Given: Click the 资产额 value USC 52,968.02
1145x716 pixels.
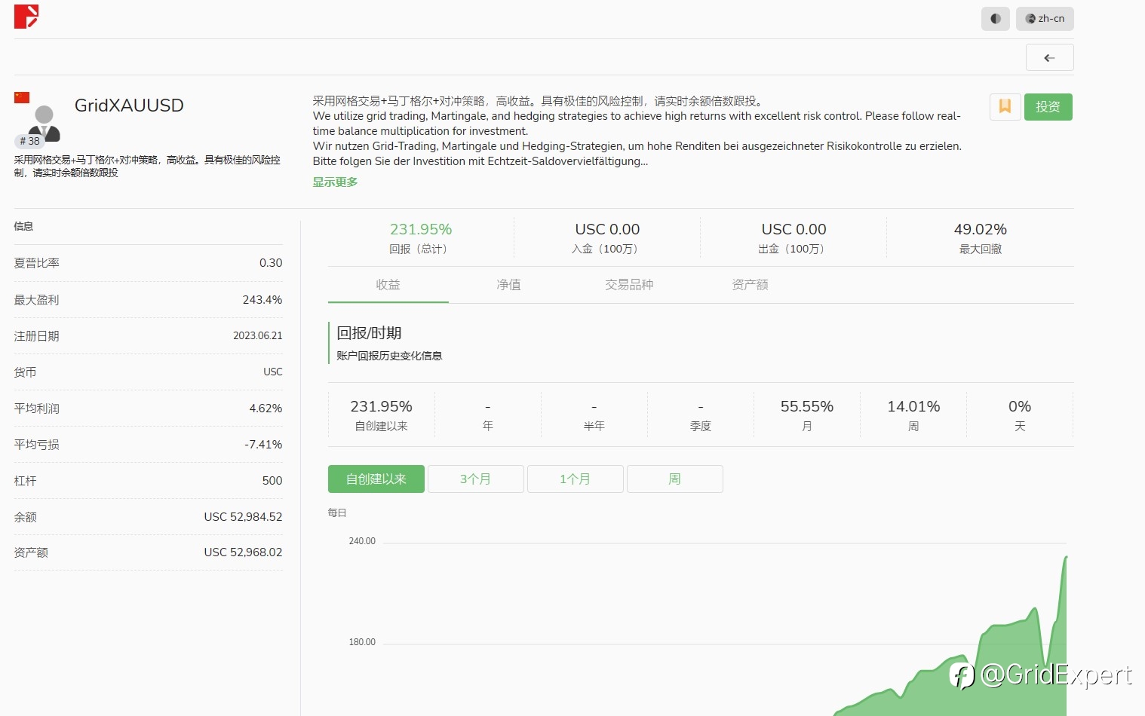Looking at the screenshot, I should 243,552.
